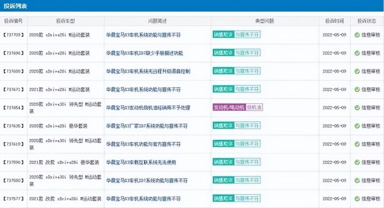Viewport: 384px width, 208px height.
Task: Click green check icon for complaint 737596
Action: coord(357,162)
